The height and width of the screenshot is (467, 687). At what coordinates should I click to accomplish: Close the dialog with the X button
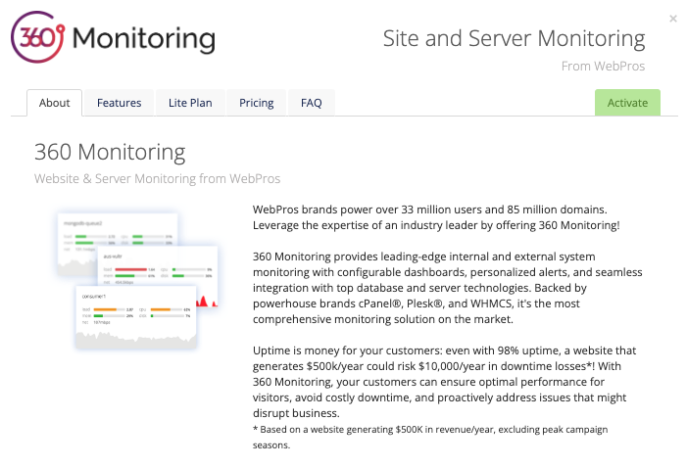673,19
